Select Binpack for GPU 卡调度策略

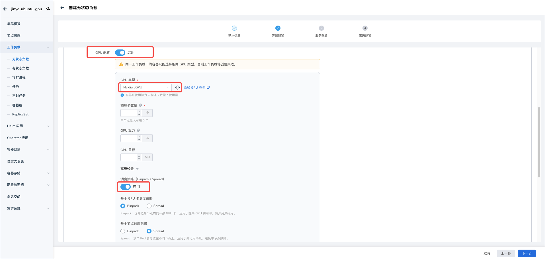tap(123, 206)
